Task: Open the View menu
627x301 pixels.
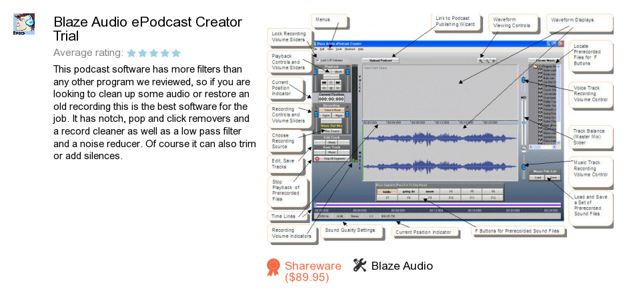Action: [x=330, y=49]
